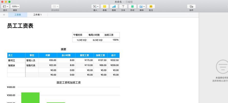Select the ¥300.00 axis label
Screen dimensions: 228x103
11,95
